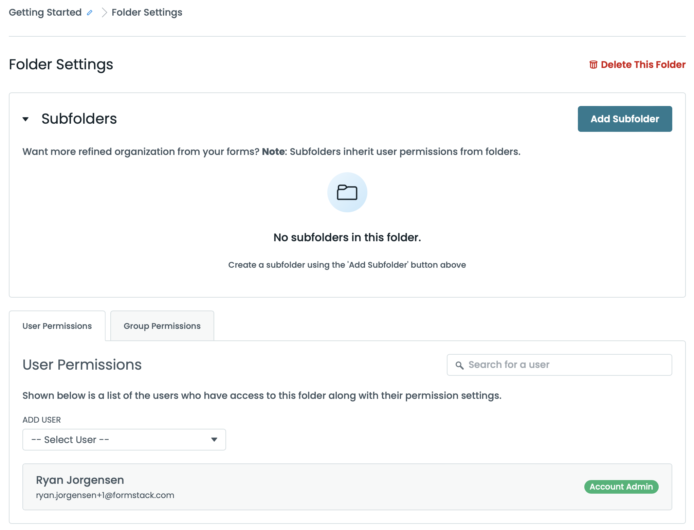Click the Delete This Folder link text
Screen dimensions: 694x530
643,65
